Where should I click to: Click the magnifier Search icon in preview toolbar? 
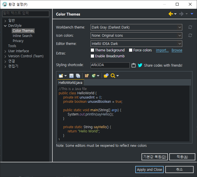tap(113, 76)
